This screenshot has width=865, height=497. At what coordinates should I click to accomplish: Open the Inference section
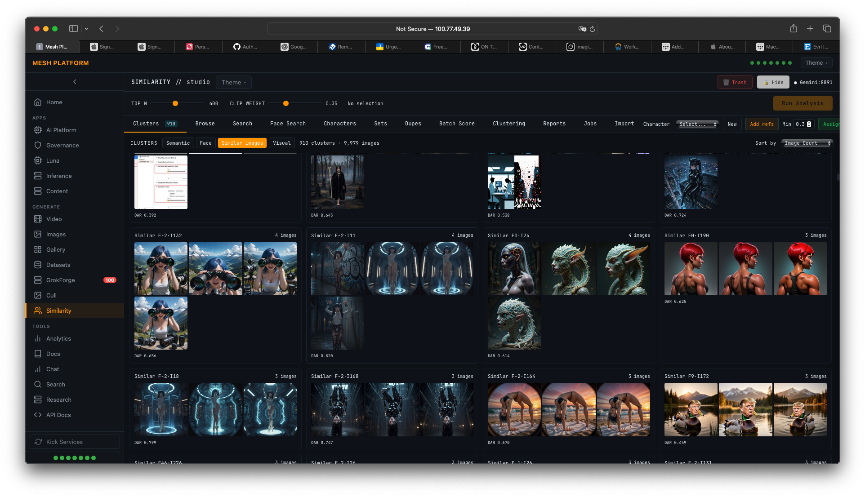tap(59, 176)
